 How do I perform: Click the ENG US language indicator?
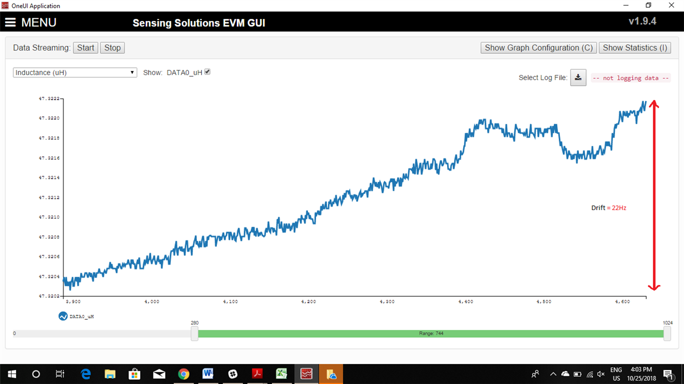[616, 374]
